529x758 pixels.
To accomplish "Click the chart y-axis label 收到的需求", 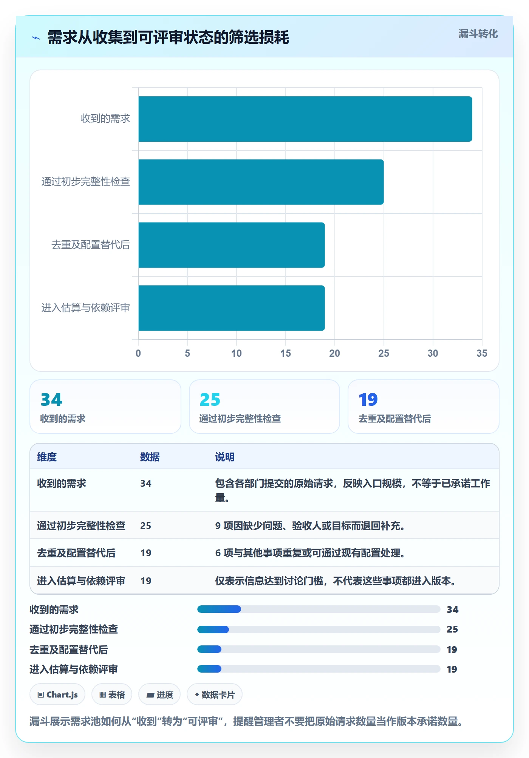I will [105, 119].
